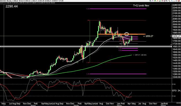Image resolution: width=181 pixels, height=106 pixels.
Task: Click the 1440.00 price axis label
Action: 176,63
